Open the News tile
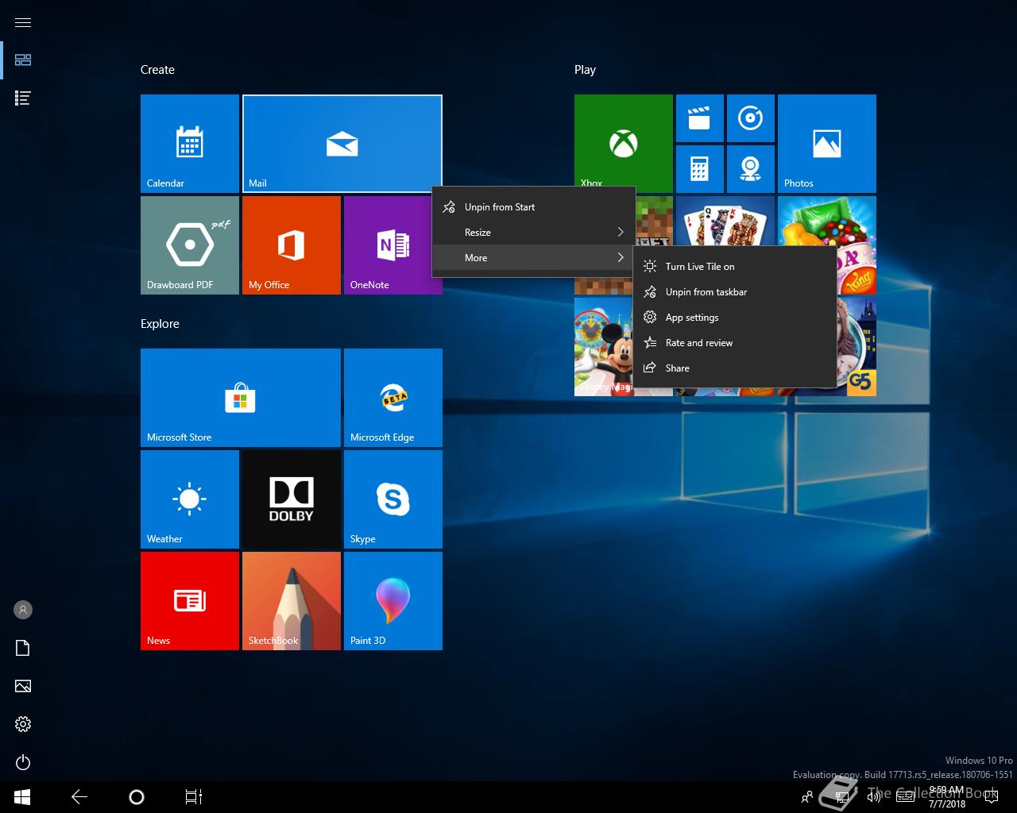 click(190, 601)
